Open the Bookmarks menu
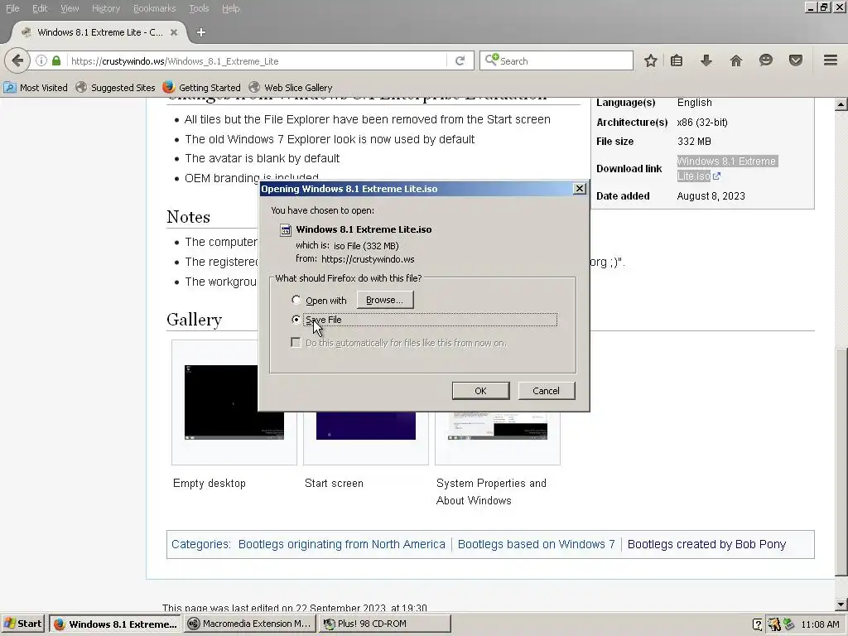This screenshot has height=636, width=848. [x=154, y=8]
